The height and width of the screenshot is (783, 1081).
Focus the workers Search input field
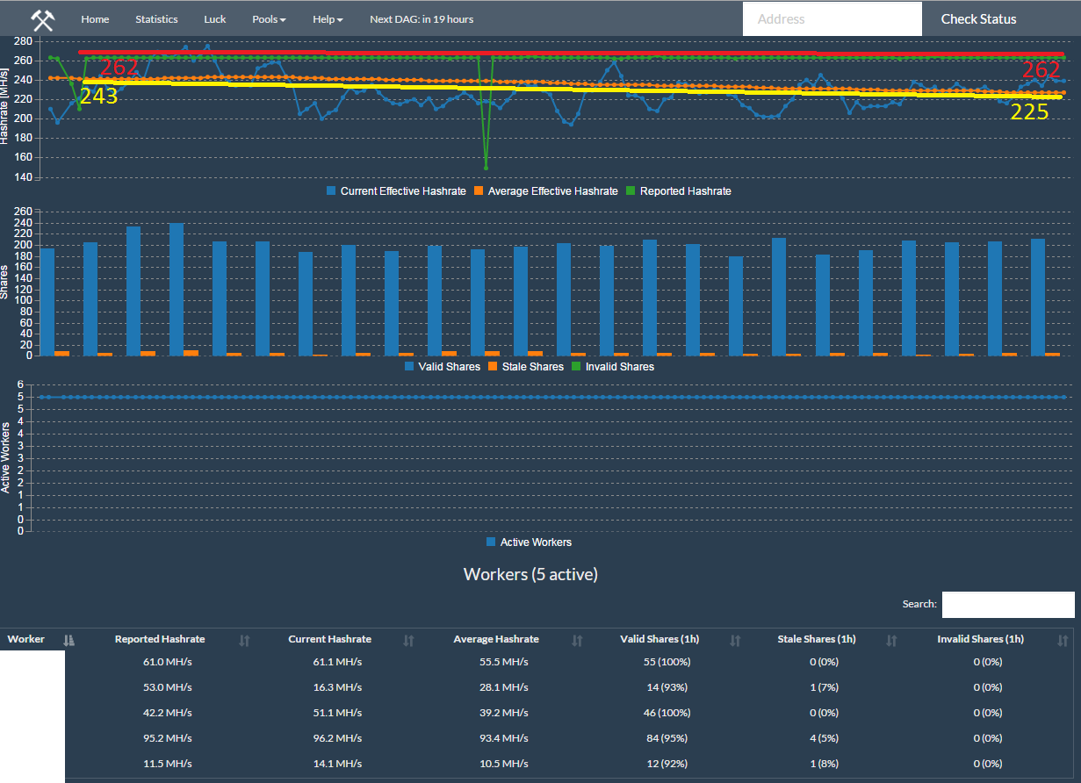pyautogui.click(x=1007, y=605)
